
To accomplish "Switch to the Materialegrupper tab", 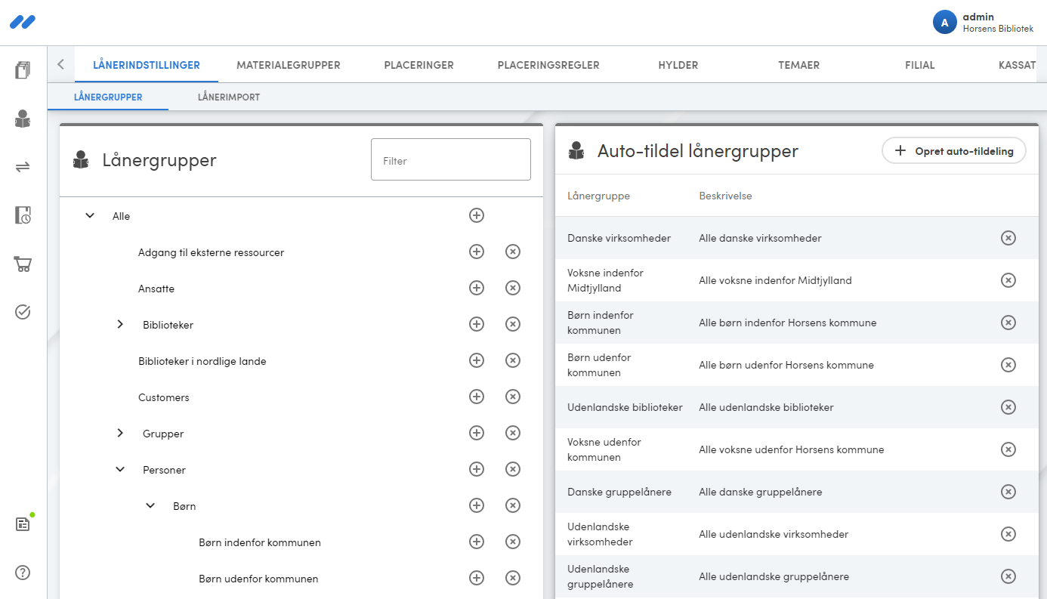I will click(289, 65).
